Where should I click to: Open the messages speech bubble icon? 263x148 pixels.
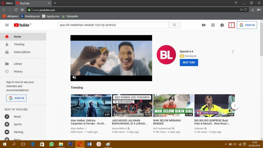coord(222,25)
